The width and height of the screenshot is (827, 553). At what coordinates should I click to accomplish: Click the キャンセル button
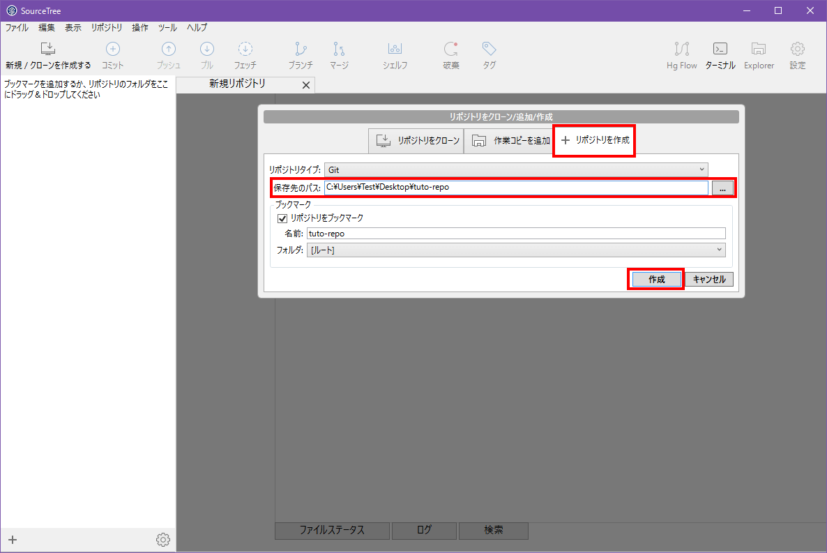click(709, 279)
